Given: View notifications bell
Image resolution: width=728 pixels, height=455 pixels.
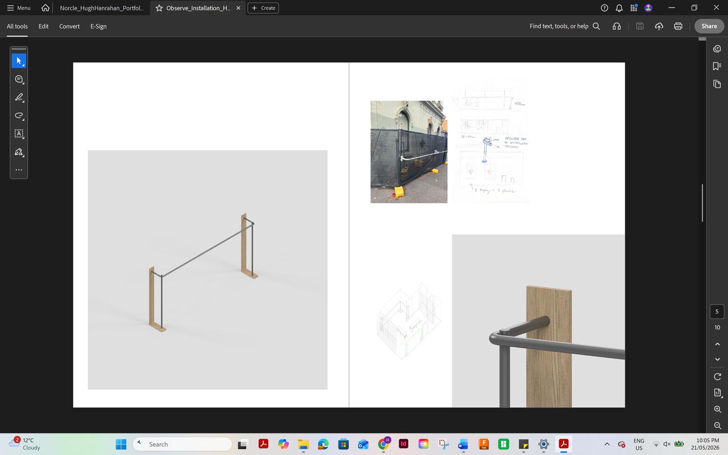Looking at the screenshot, I should pos(619,8).
